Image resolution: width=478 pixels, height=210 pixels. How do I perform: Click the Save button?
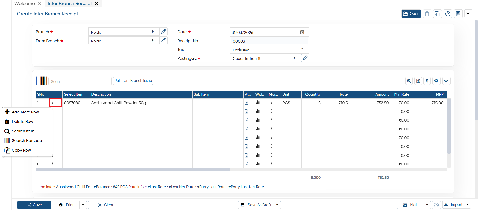tap(34, 205)
